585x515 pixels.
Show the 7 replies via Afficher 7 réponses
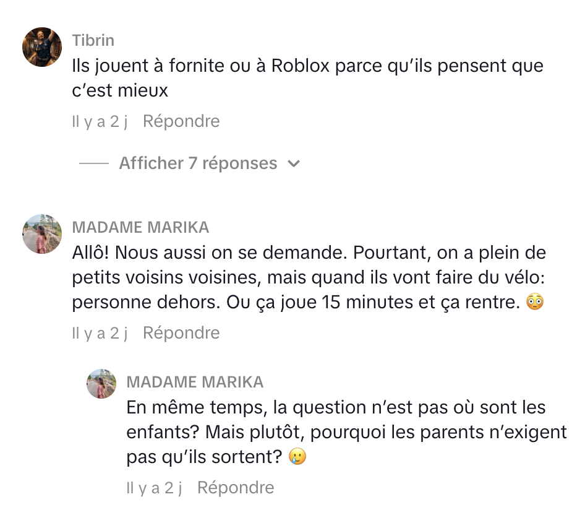point(198,163)
